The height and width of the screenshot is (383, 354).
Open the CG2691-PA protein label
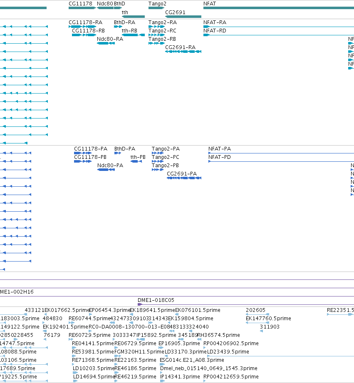(x=182, y=174)
